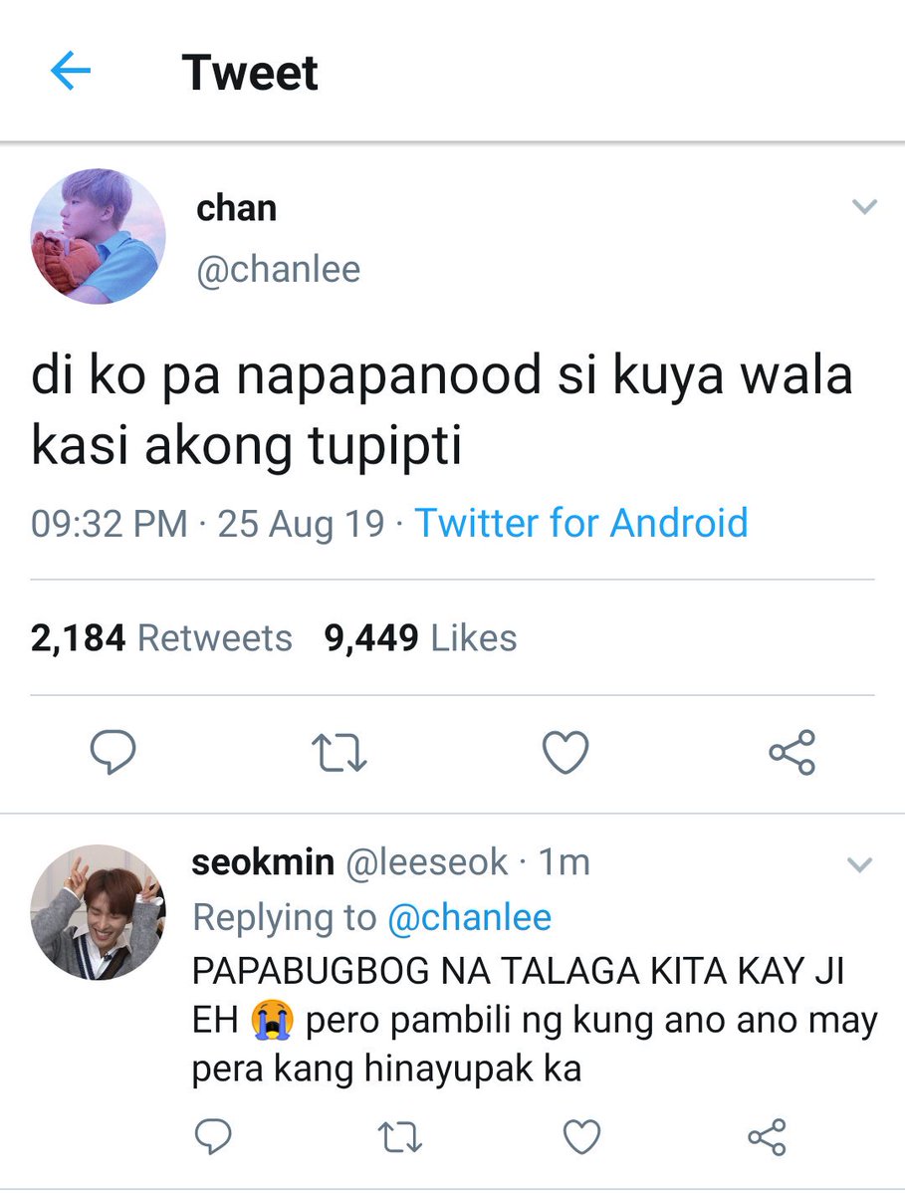The height and width of the screenshot is (1195, 905).
Task: Reply to chan's main tweet
Action: 113,753
